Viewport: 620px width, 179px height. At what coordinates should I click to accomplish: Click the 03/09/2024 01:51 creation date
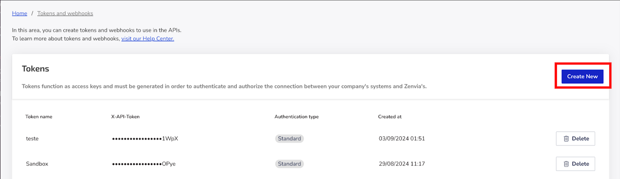402,139
